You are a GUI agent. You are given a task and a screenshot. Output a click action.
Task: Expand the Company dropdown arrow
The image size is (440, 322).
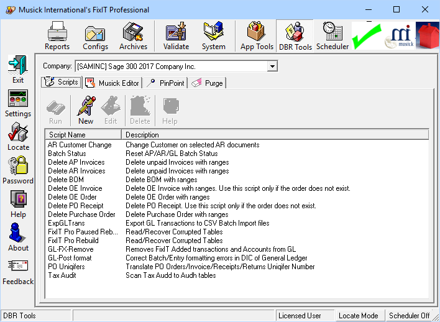272,67
